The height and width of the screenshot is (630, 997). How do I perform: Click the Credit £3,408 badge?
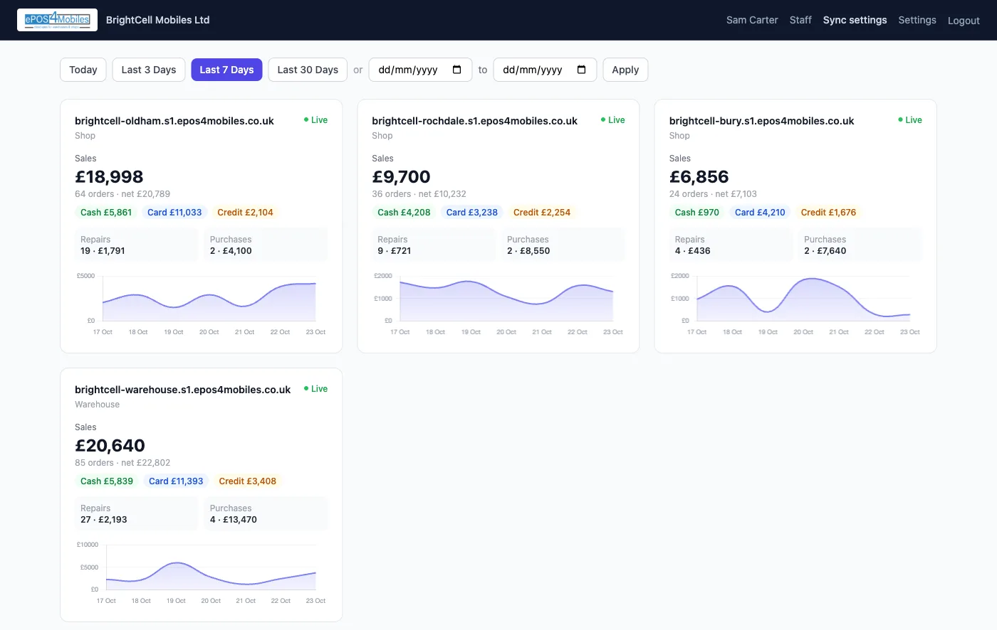[x=247, y=481]
